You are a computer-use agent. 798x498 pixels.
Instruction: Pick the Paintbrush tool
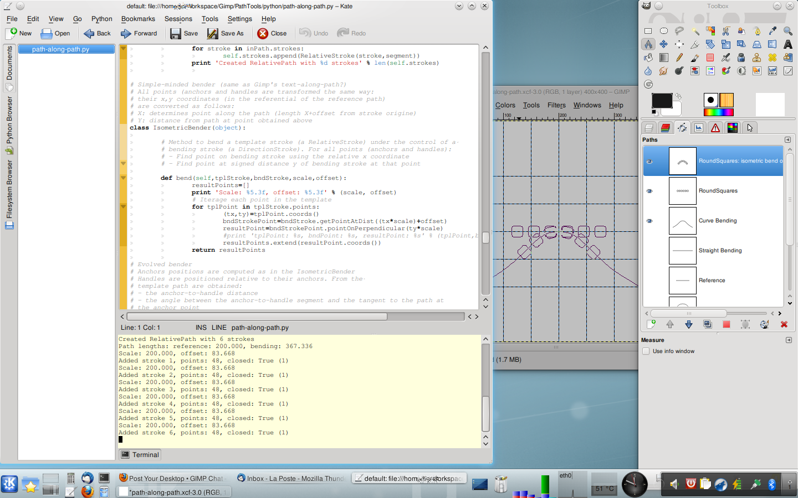tap(695, 58)
